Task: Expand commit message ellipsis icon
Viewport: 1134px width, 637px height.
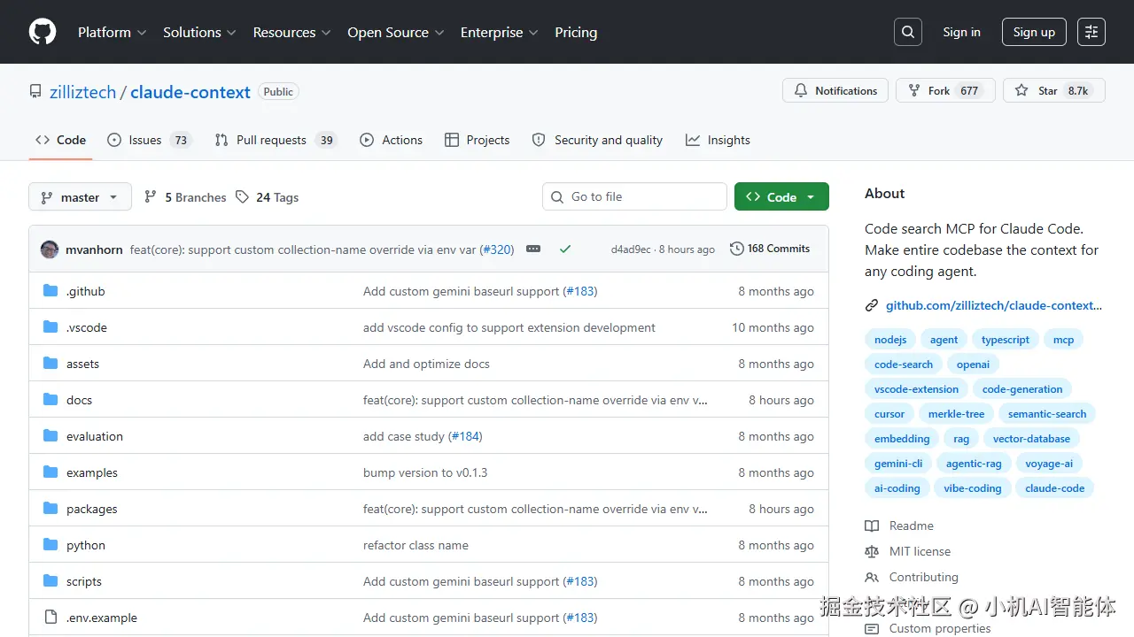Action: point(533,249)
